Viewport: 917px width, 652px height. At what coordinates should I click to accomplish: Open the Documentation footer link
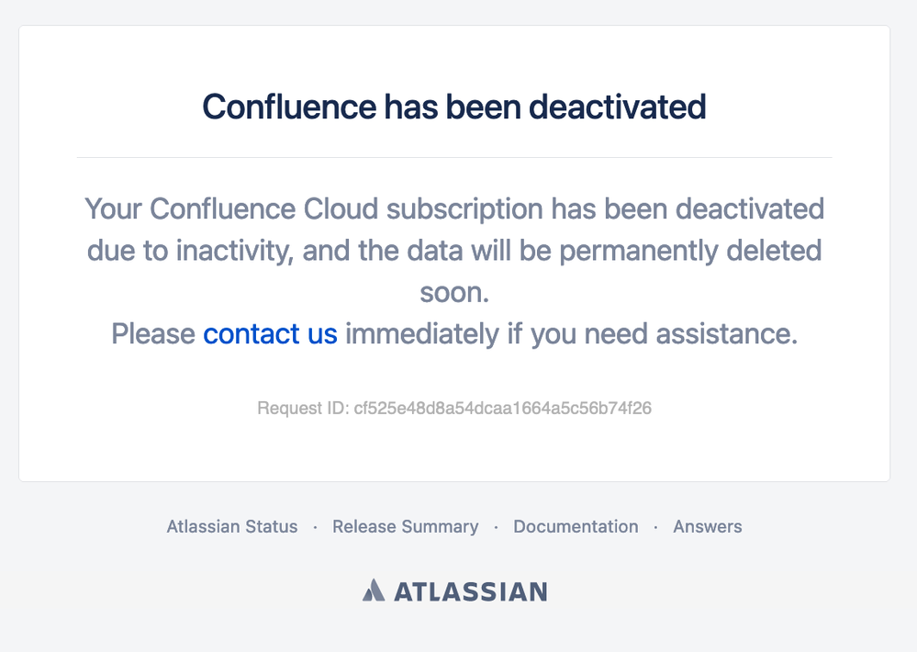point(576,527)
